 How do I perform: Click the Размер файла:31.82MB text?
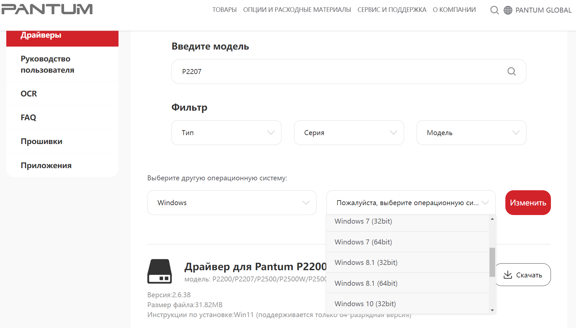[x=185, y=305]
